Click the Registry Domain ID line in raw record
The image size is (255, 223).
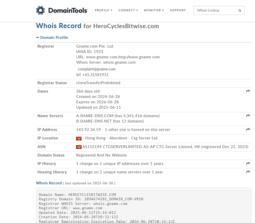coord(91,199)
